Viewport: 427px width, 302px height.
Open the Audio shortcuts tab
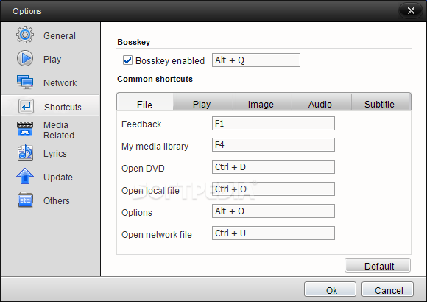(x=322, y=102)
